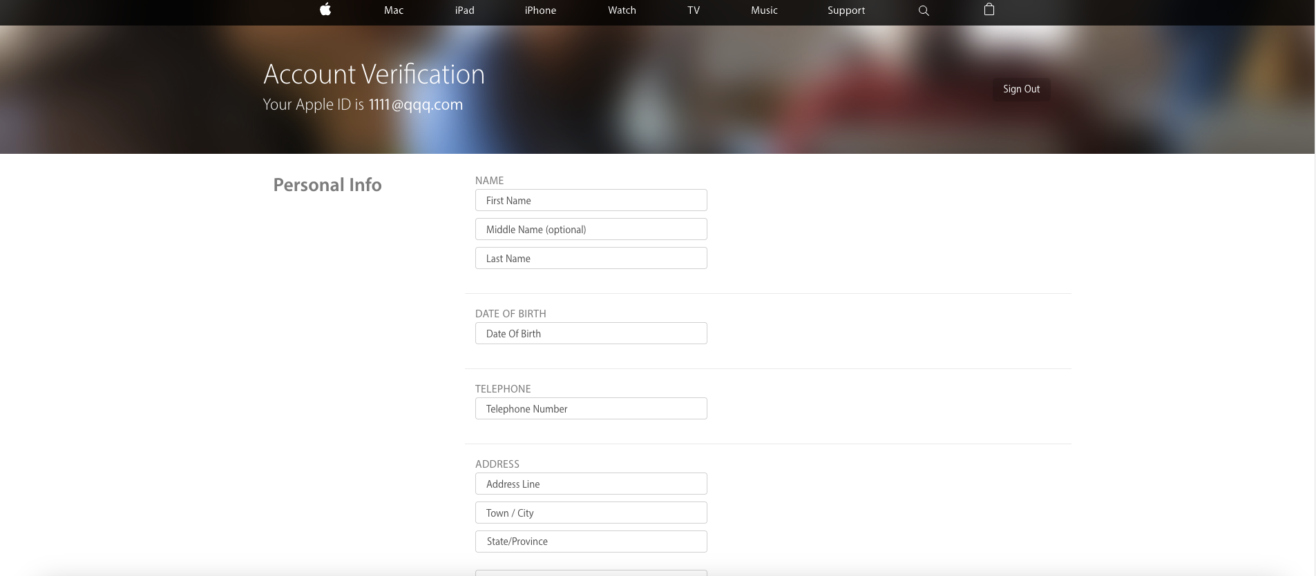The image size is (1316, 576).
Task: Open the Watch navigation link
Action: point(622,10)
